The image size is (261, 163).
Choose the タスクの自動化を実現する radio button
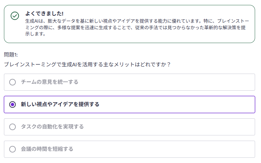point(12,127)
